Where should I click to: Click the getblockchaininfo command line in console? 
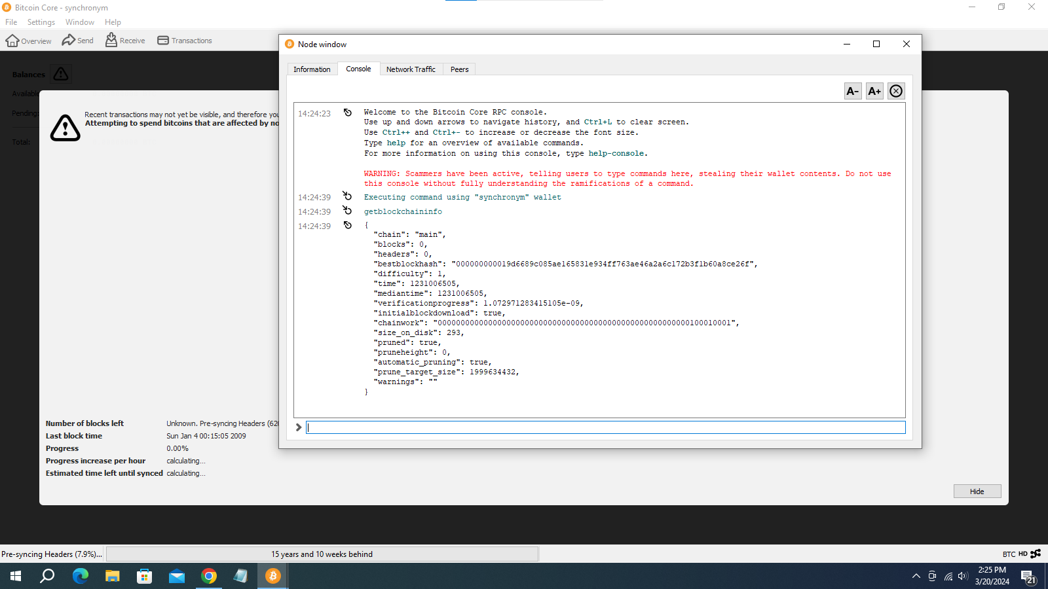[403, 211]
